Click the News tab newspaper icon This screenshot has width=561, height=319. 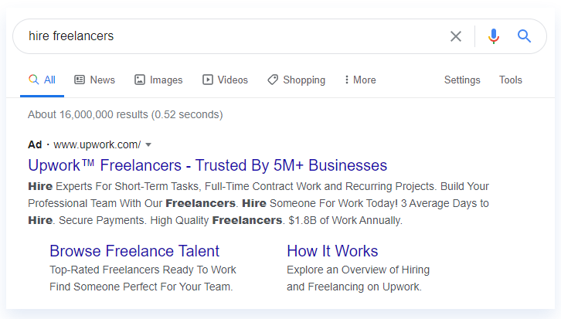point(80,80)
